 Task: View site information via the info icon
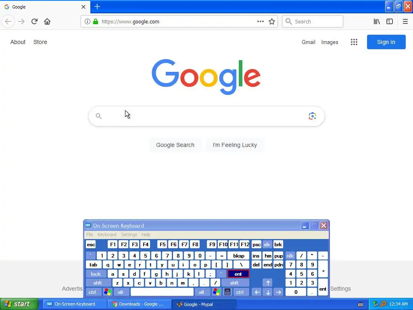point(87,22)
